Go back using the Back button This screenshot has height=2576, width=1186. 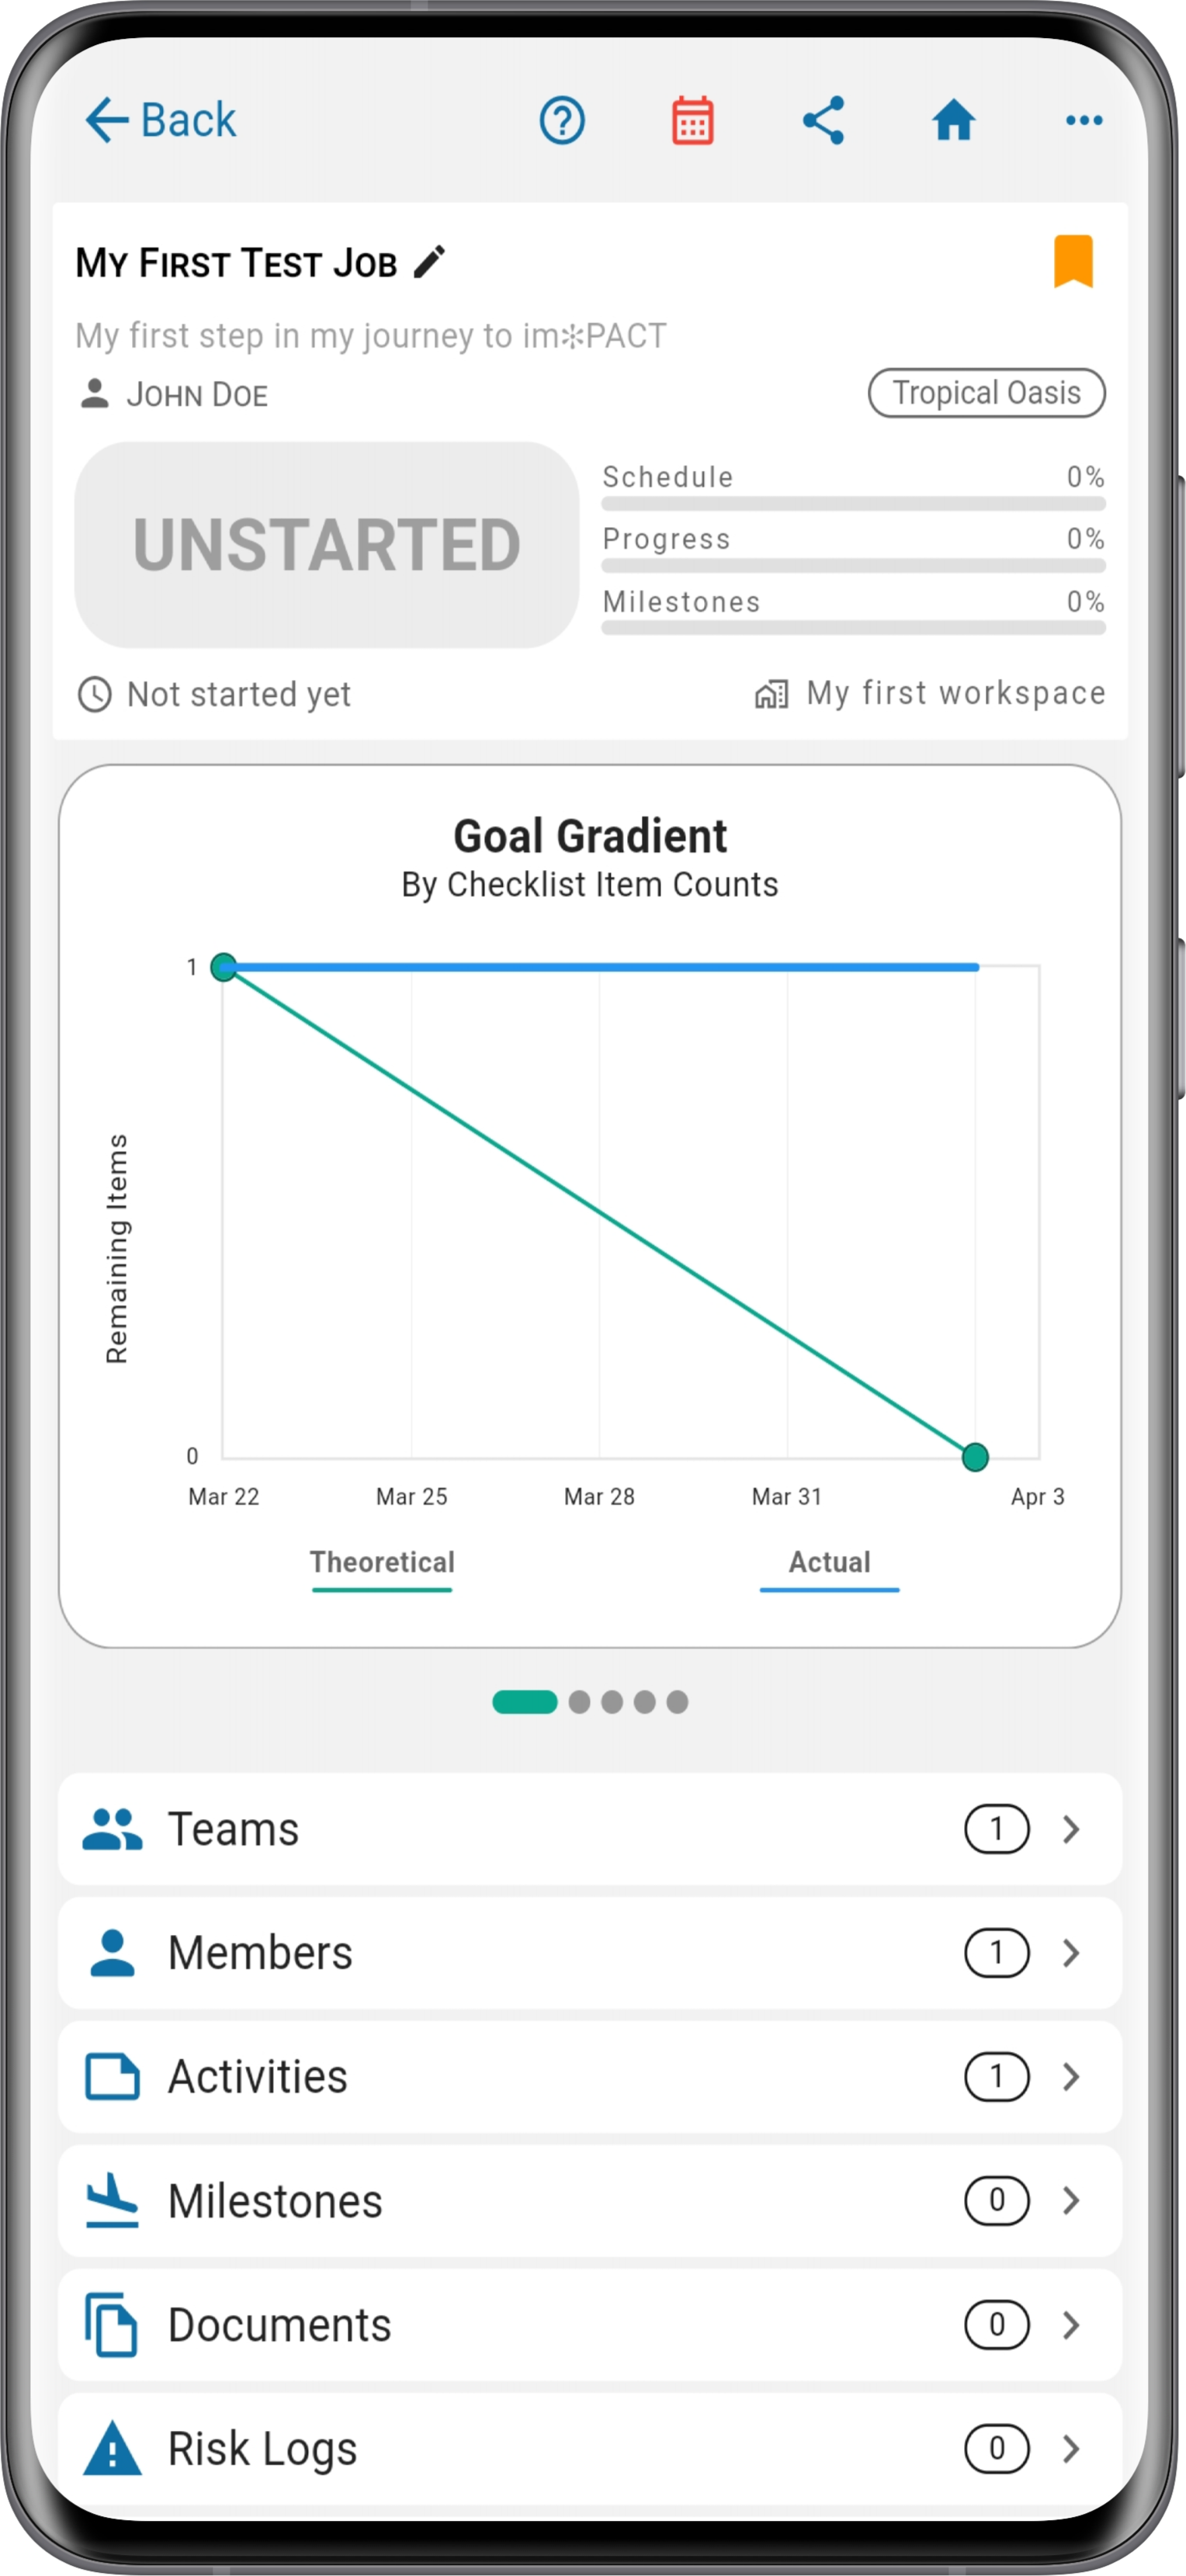[160, 121]
